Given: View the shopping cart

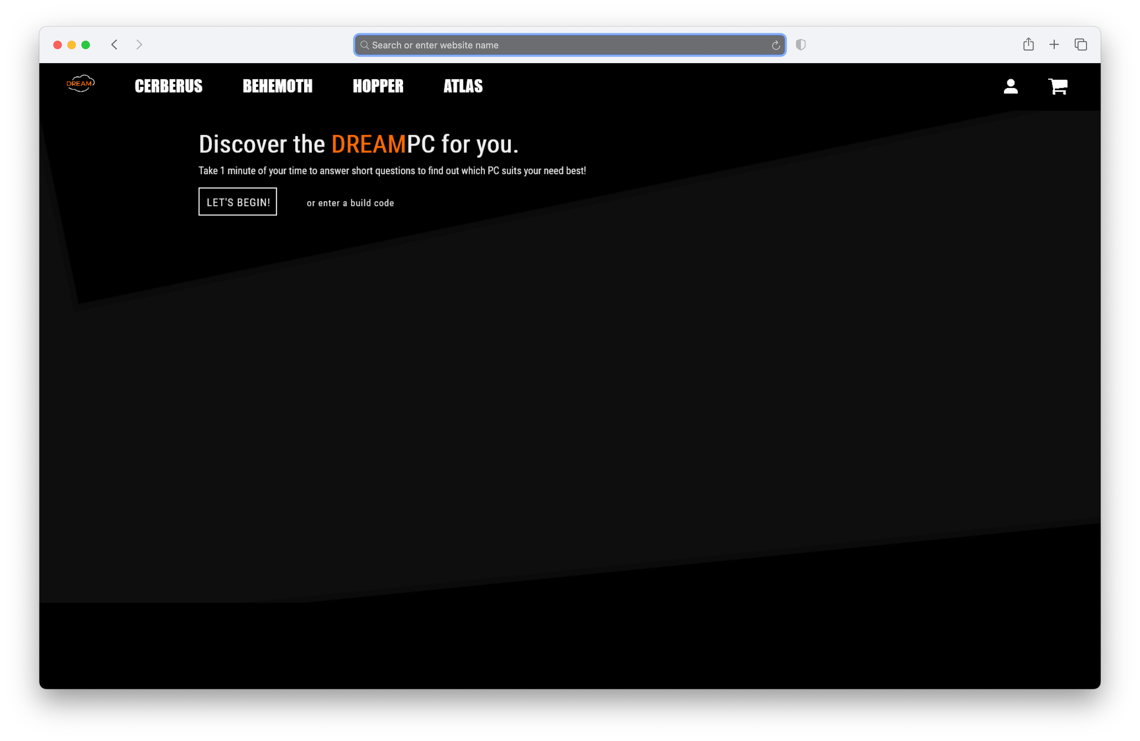Looking at the screenshot, I should click(1058, 87).
